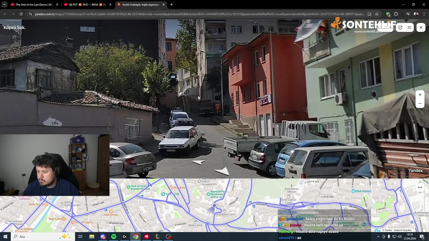Open Spotify from taskbar
The width and height of the screenshot is (429, 241).
[x=114, y=237]
